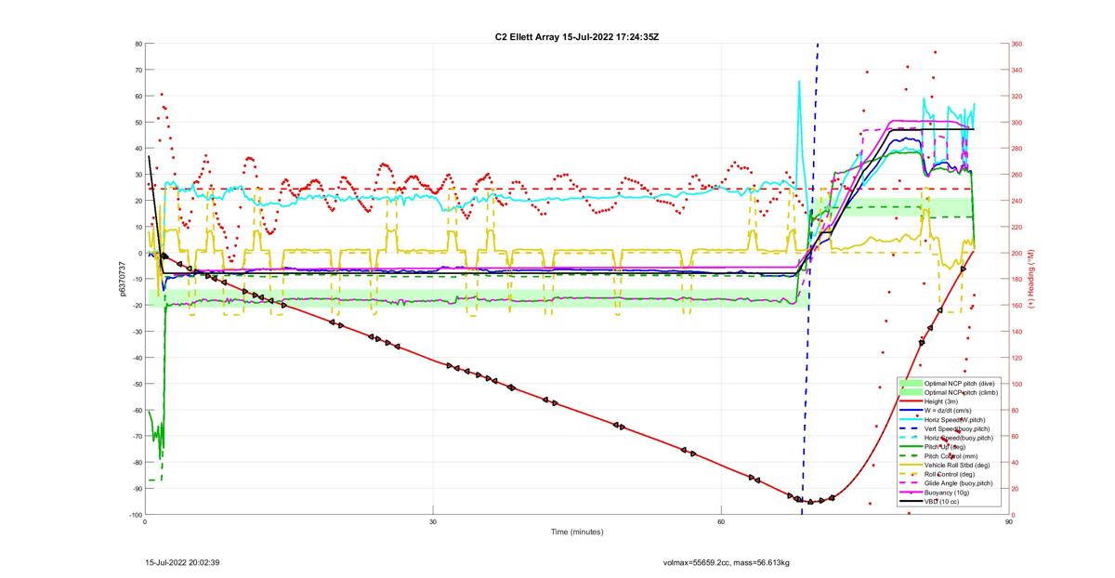Click the "p6370737" left axis label
The height and width of the screenshot is (578, 1115).
(x=122, y=279)
